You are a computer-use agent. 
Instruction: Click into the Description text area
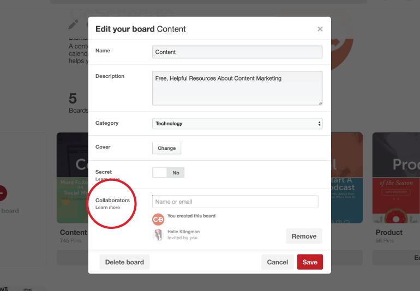pyautogui.click(x=237, y=88)
